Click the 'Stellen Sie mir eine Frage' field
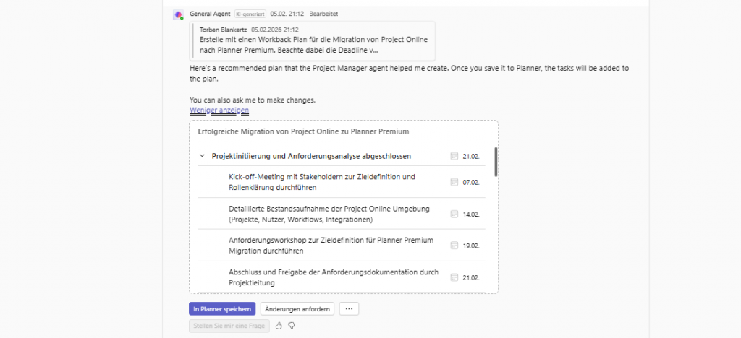 pos(229,326)
